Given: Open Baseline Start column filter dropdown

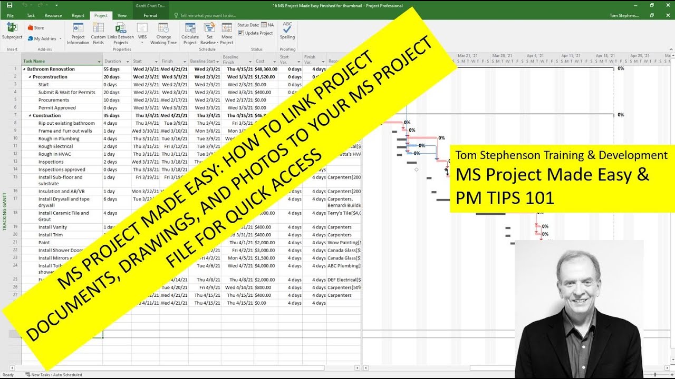Looking at the screenshot, I should point(217,62).
